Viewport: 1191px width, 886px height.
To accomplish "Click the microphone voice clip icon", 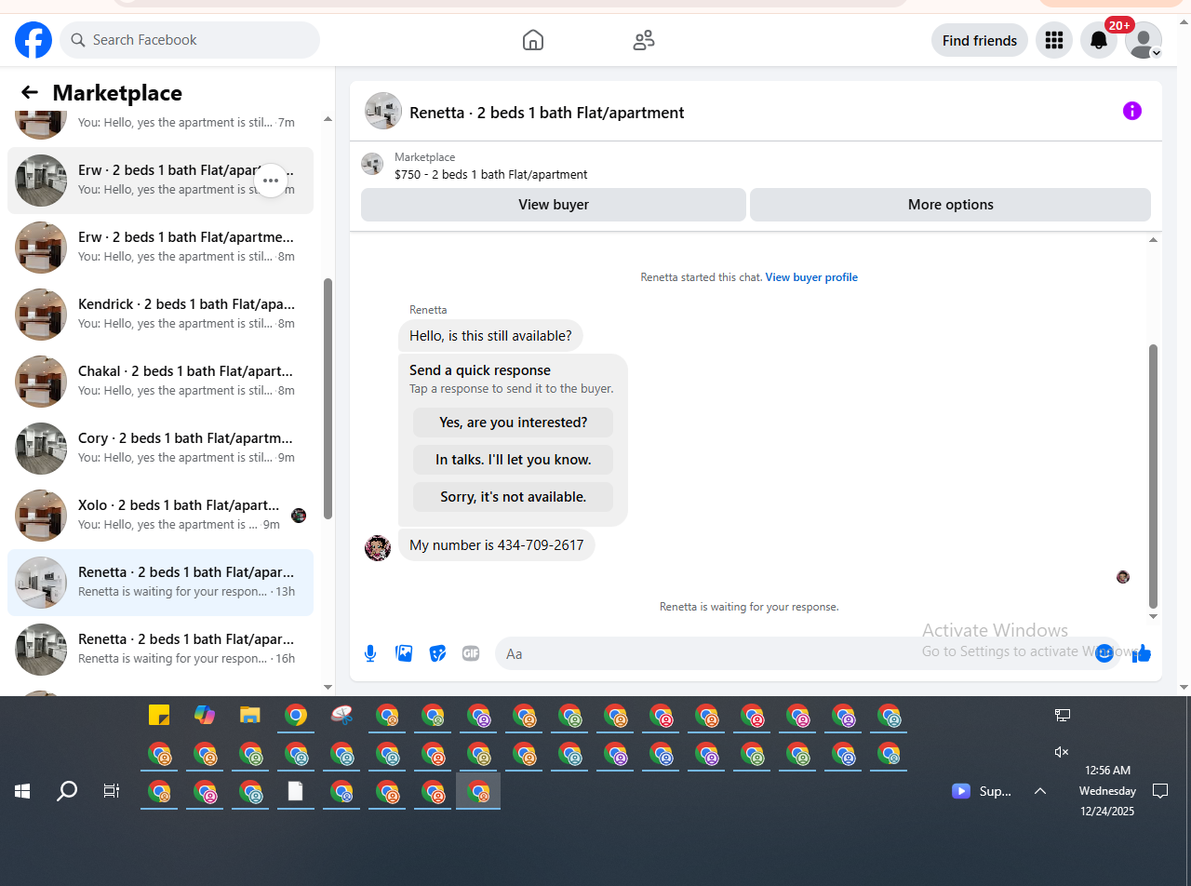I will [370, 653].
